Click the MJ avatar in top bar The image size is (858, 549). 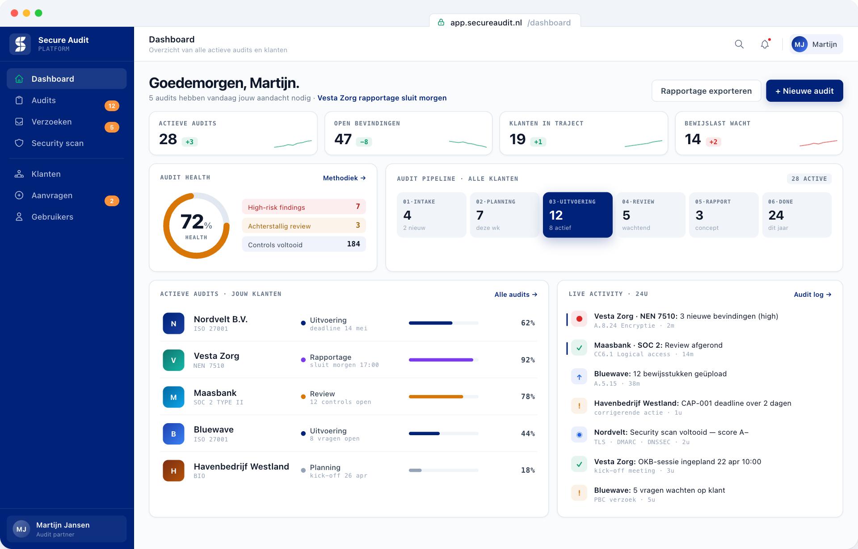click(799, 44)
